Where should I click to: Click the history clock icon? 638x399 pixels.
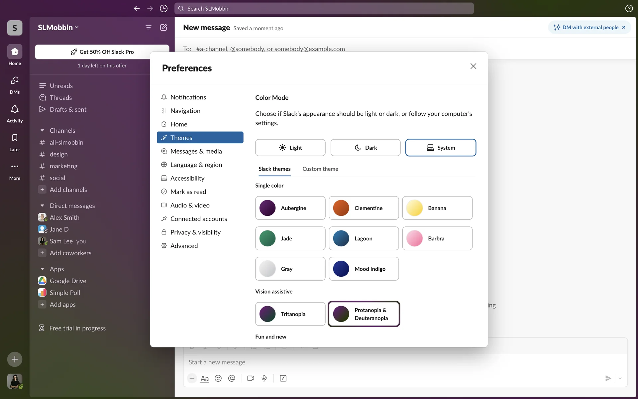click(163, 9)
